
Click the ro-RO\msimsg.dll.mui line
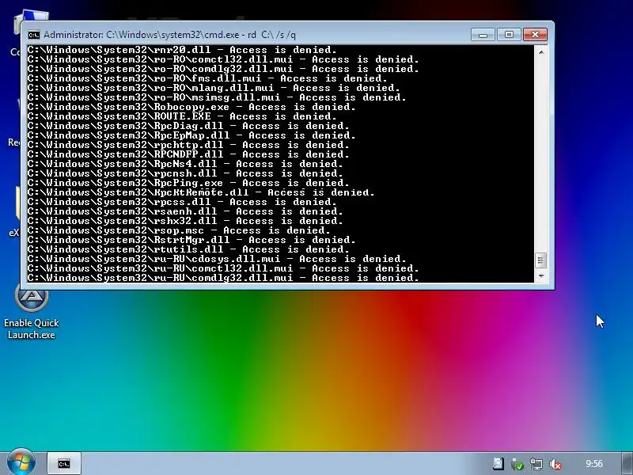pos(217,97)
